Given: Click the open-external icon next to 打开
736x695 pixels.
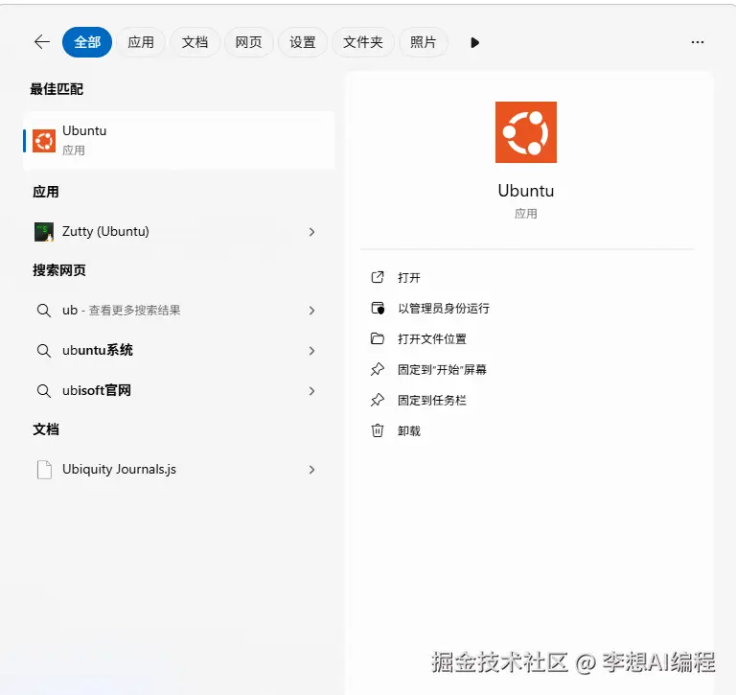Looking at the screenshot, I should (x=378, y=278).
